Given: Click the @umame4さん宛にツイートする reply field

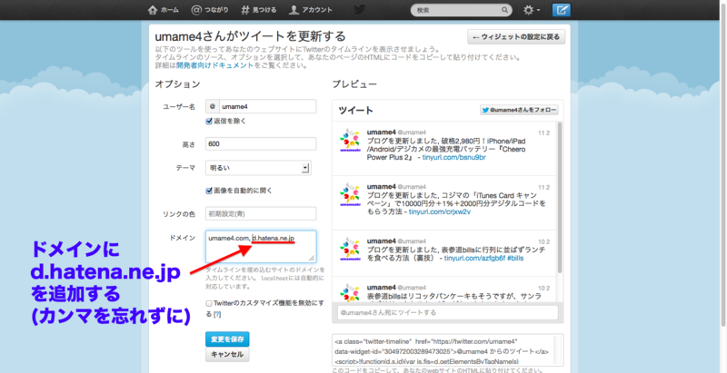Looking at the screenshot, I should click(x=447, y=312).
